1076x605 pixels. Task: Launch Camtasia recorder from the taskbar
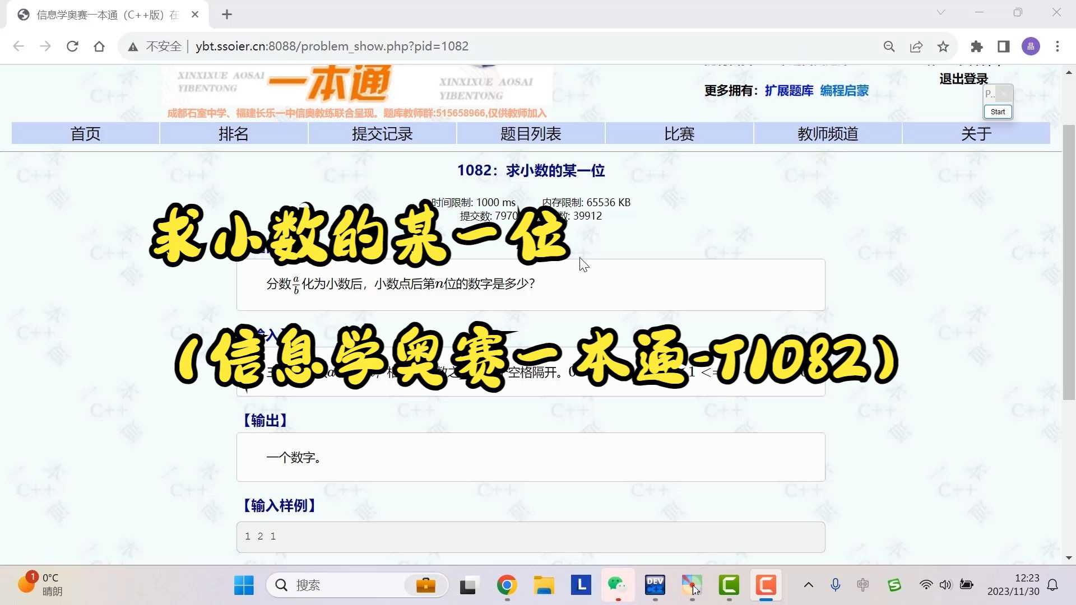pyautogui.click(x=766, y=585)
